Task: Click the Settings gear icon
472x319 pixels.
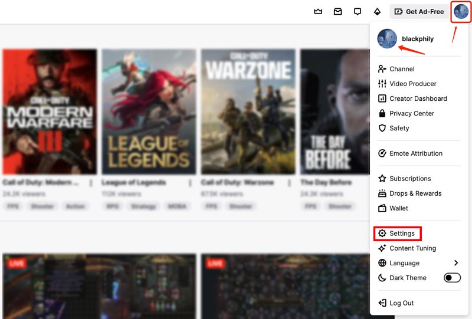Action: click(382, 234)
